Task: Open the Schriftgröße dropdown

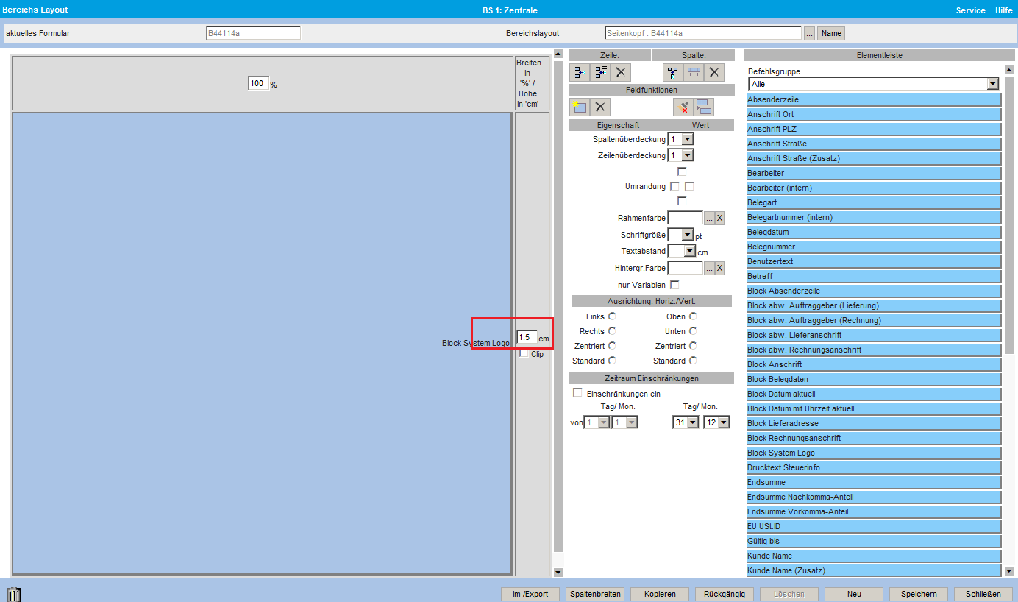Action: pyautogui.click(x=687, y=235)
